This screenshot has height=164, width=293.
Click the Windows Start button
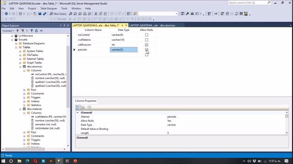tap(3, 161)
